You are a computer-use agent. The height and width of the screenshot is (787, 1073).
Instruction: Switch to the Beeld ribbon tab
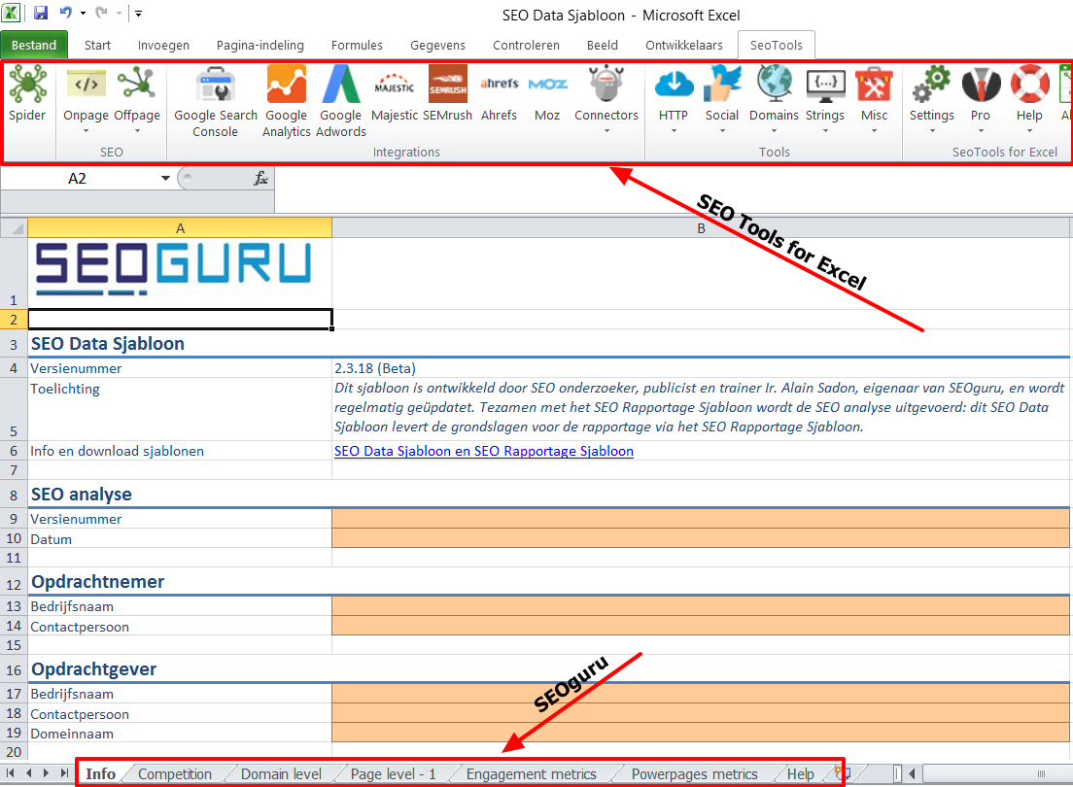[x=603, y=45]
